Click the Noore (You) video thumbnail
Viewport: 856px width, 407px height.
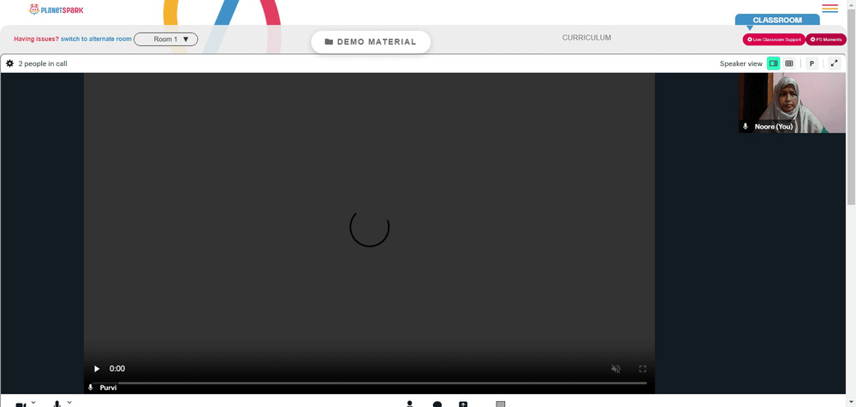(x=792, y=103)
